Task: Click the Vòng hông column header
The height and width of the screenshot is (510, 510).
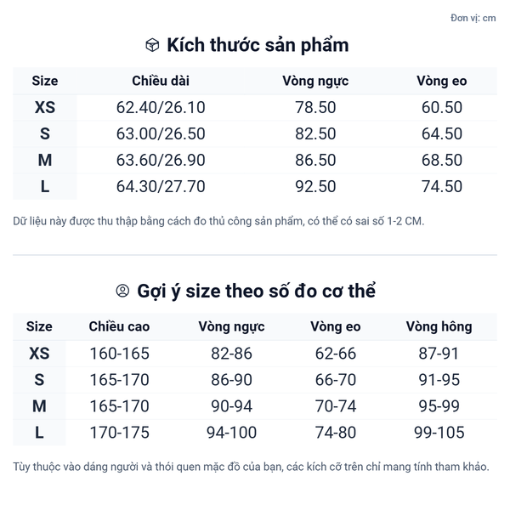Action: (439, 327)
